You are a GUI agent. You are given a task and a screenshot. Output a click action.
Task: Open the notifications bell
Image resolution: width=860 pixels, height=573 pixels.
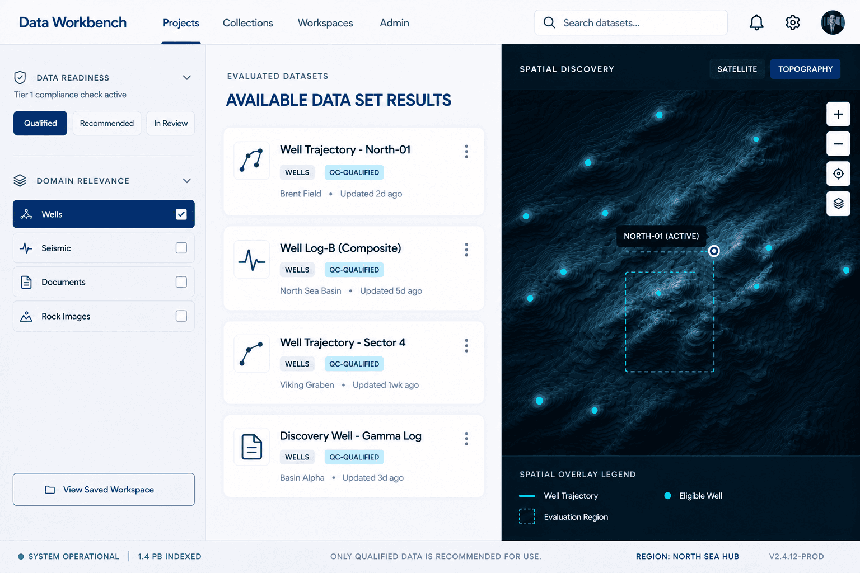756,22
